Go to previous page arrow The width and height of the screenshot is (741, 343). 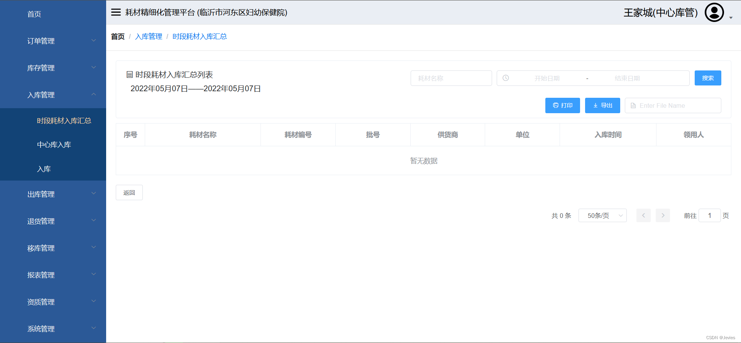point(643,216)
